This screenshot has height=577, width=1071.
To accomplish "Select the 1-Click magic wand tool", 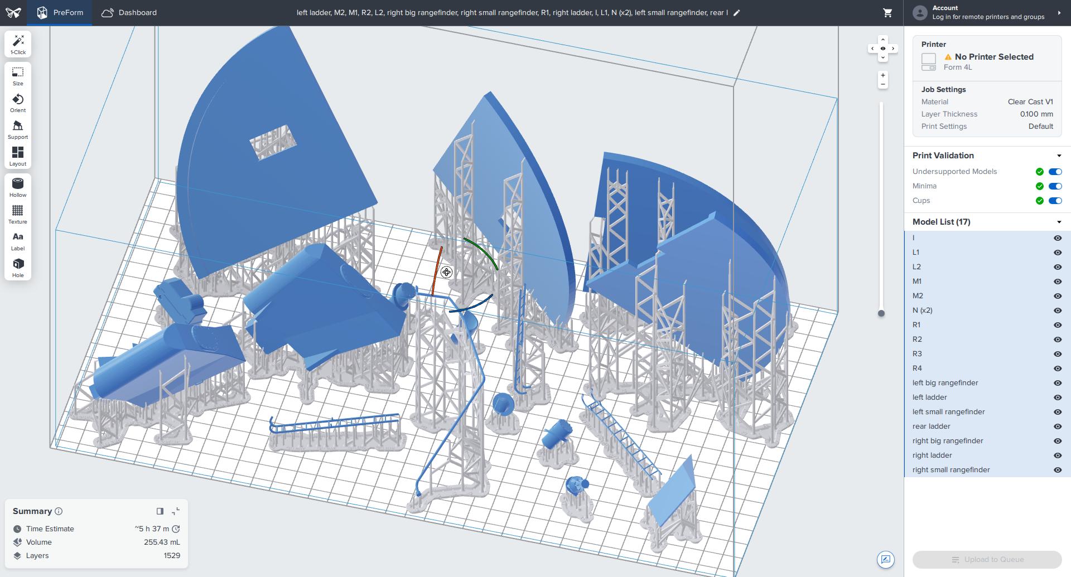I will [18, 45].
